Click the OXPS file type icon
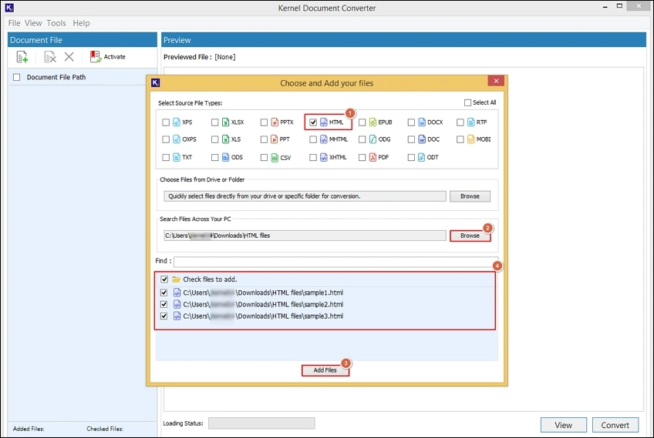 [177, 139]
